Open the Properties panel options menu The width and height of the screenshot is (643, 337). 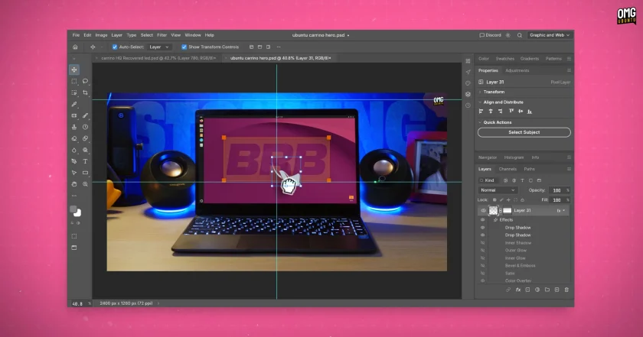[x=570, y=70]
